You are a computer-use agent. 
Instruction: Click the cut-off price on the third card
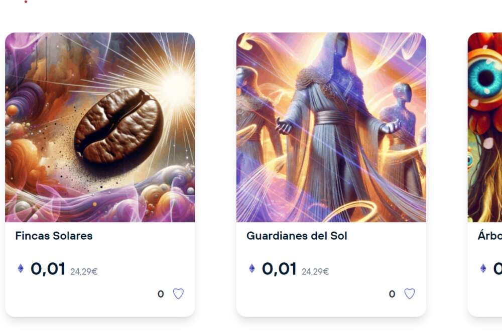pyautogui.click(x=497, y=269)
